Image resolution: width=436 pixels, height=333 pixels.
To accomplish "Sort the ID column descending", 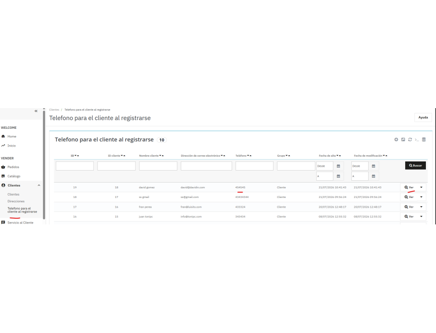I will (x=75, y=156).
